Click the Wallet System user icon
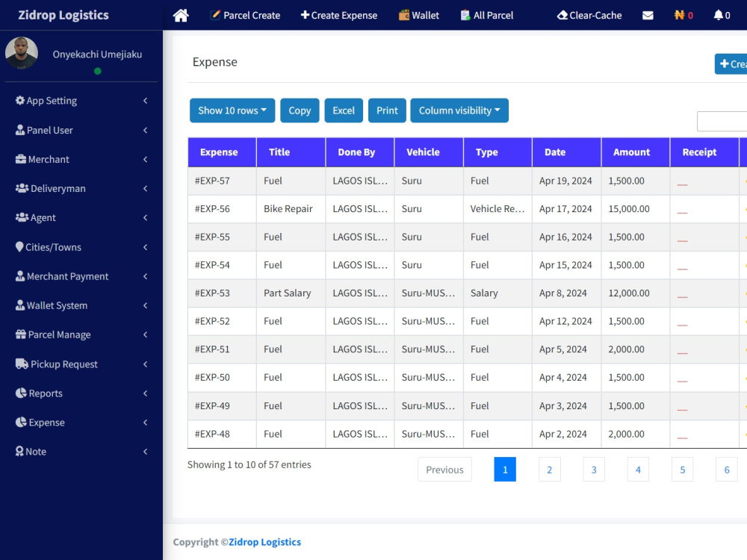Viewport: 747px width, 560px height. (20, 305)
